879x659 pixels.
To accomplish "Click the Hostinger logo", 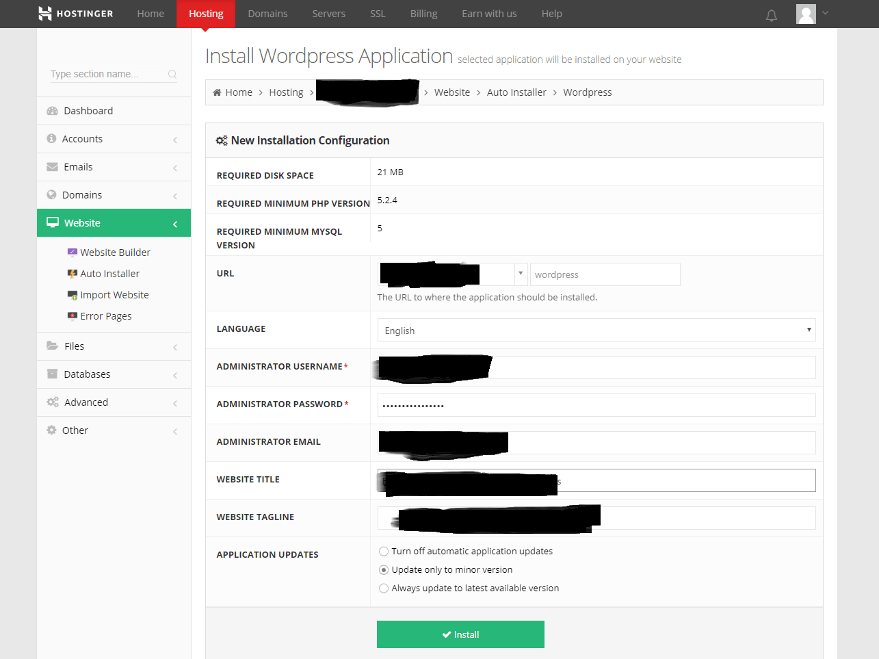I will (x=76, y=13).
